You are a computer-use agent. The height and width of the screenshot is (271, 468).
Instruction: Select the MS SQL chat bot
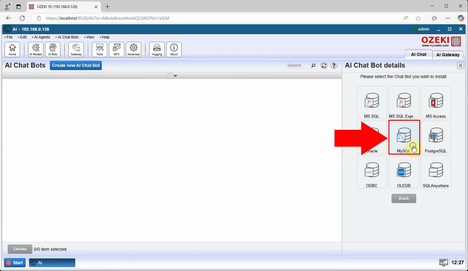(372, 103)
